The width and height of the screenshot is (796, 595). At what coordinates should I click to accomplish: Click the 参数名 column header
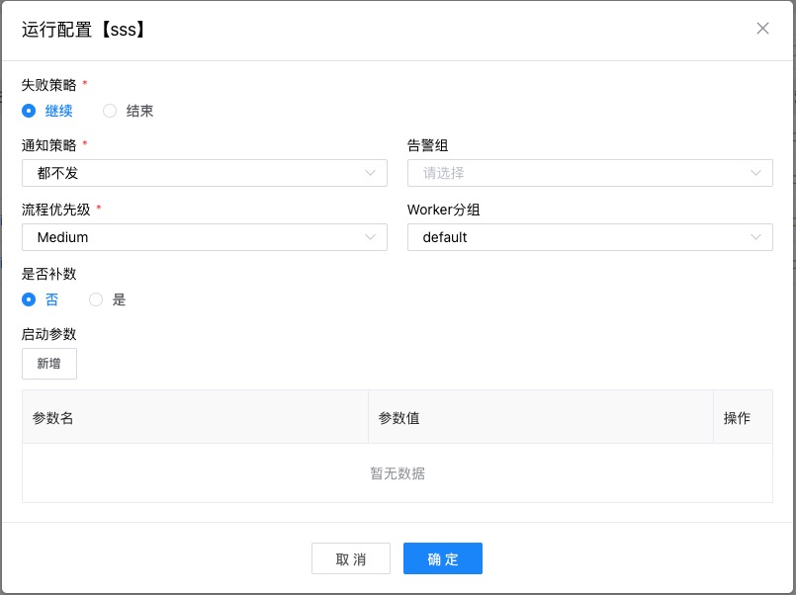click(52, 417)
